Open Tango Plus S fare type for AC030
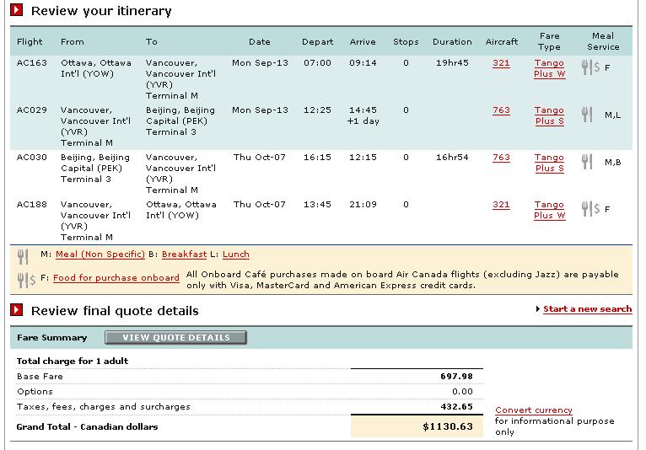 click(x=549, y=163)
